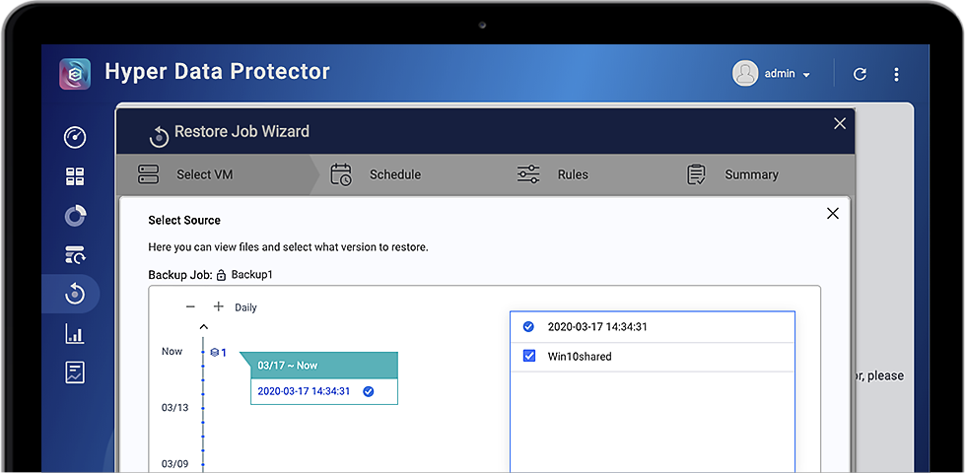This screenshot has height=473, width=965.
Task: Click the Hyper Data Protector logo
Action: [x=75, y=74]
